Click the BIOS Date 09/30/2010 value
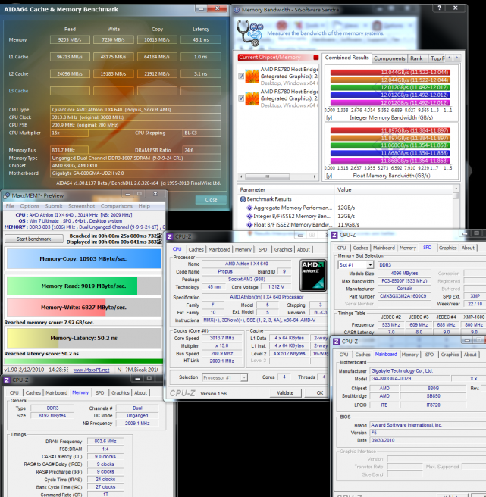486x497 pixels. pos(427,441)
